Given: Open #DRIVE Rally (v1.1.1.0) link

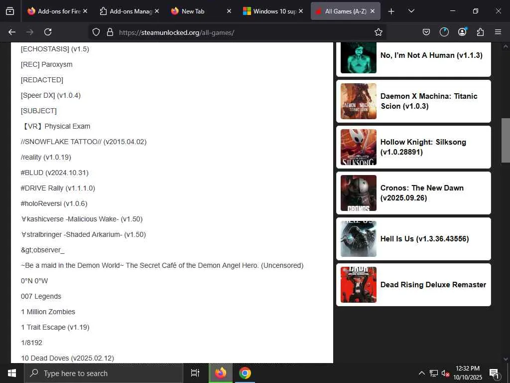Looking at the screenshot, I should click(x=58, y=188).
